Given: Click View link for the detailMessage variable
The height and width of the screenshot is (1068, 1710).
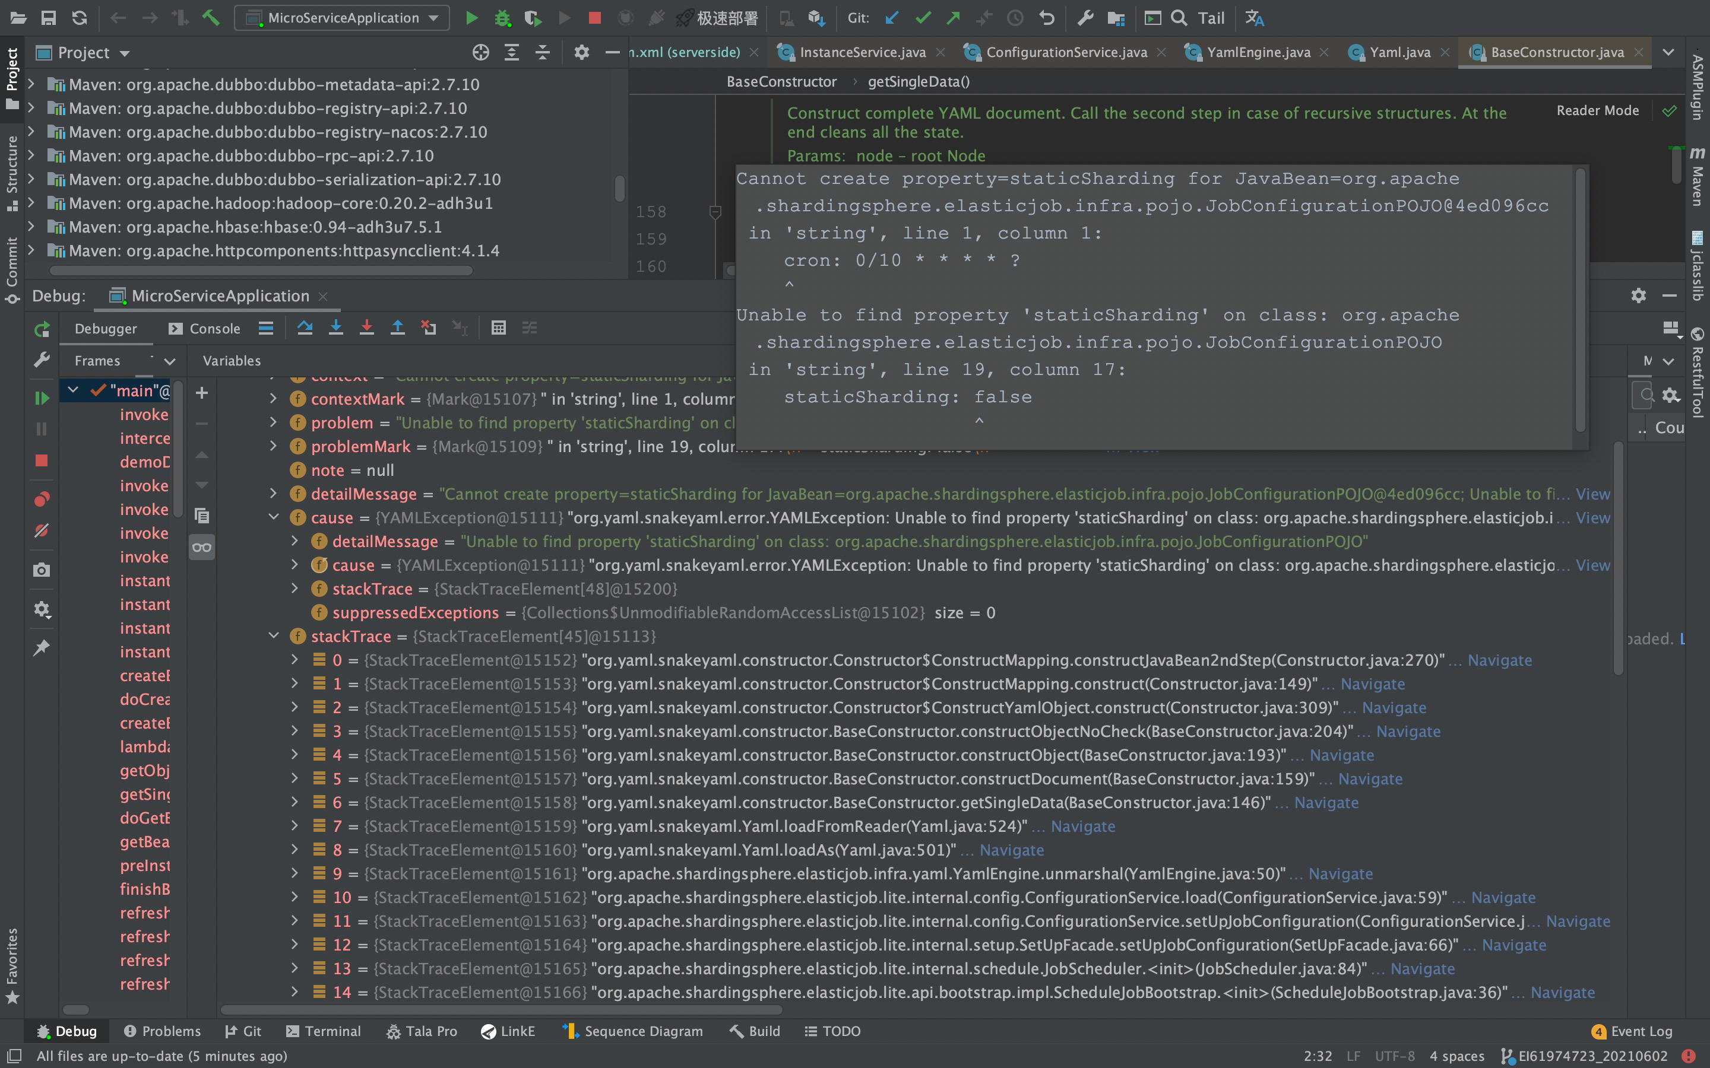Looking at the screenshot, I should pyautogui.click(x=1592, y=494).
